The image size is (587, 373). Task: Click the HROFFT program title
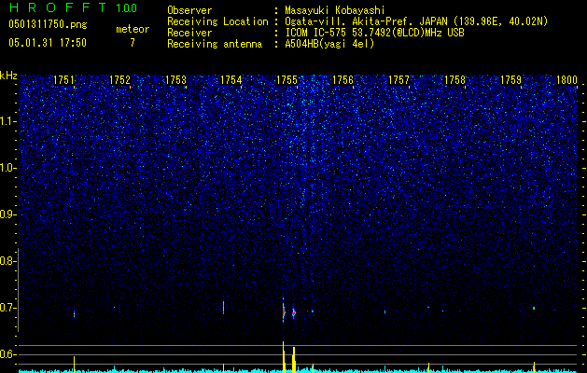point(58,7)
